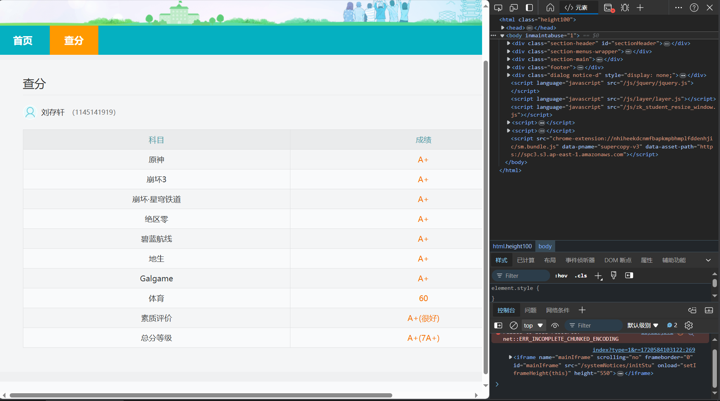720x401 pixels.
Task: Open the top JavaScript context dropdown
Action: click(533, 326)
